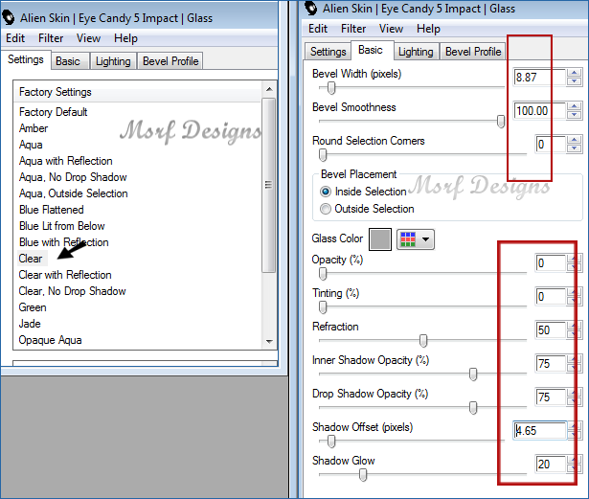Select the Amber preset
The image size is (589, 499).
coord(34,128)
